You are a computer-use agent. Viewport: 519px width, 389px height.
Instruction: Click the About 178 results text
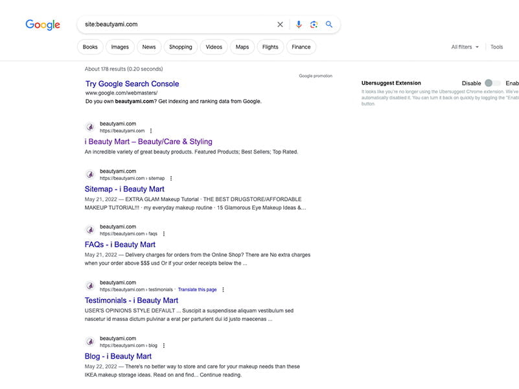124,69
